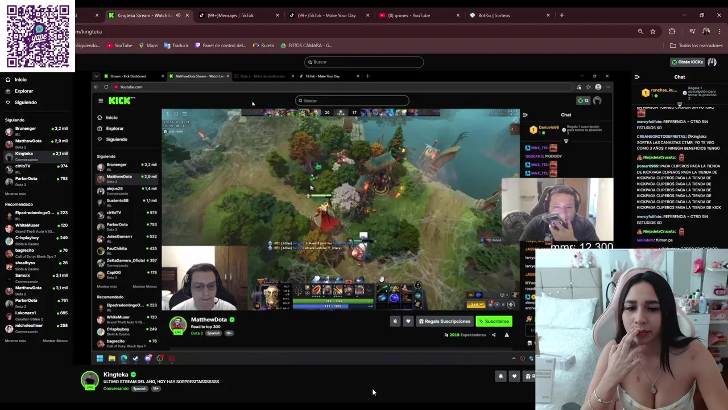Open the michelecollieer recommended channel
This screenshot has height=410, width=728.
coord(36,328)
